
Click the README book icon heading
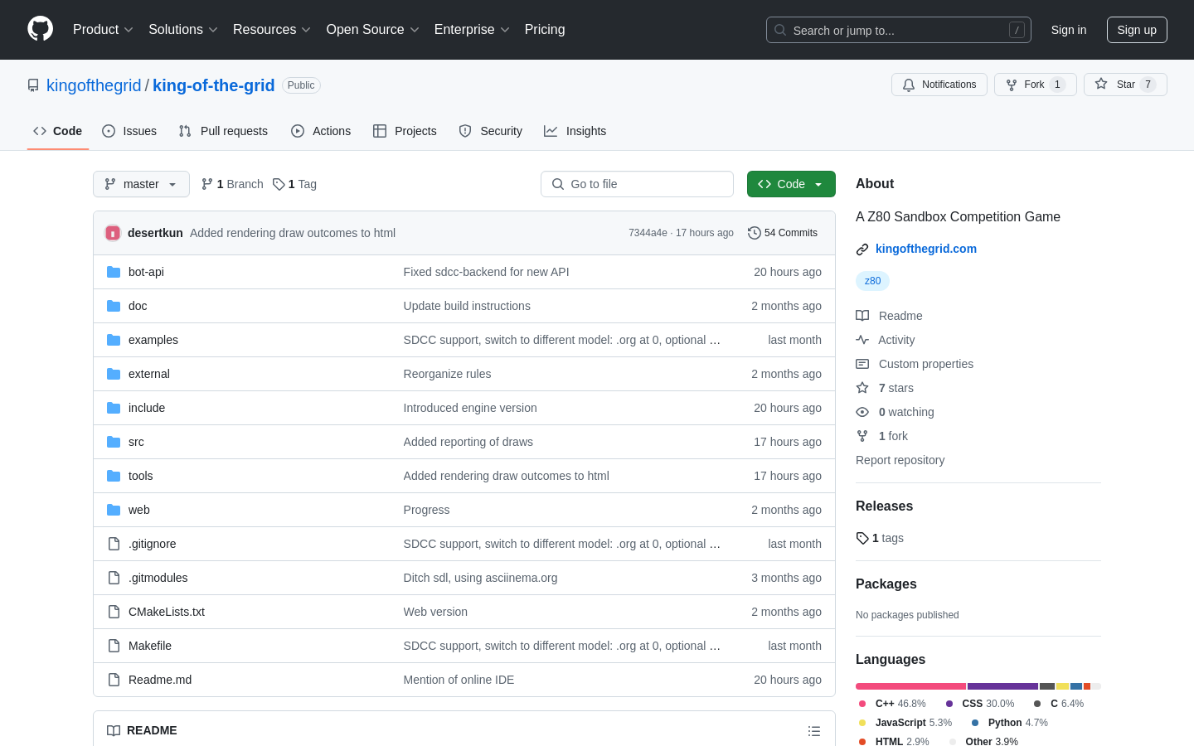click(x=114, y=730)
